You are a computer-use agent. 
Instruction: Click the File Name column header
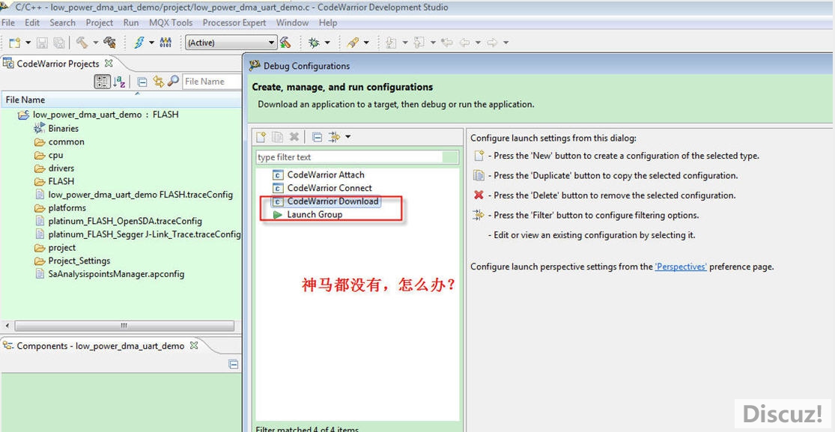121,100
